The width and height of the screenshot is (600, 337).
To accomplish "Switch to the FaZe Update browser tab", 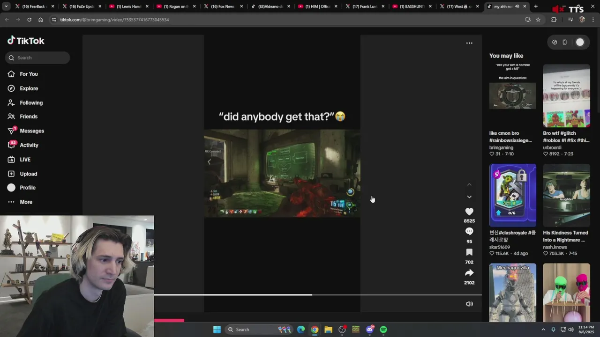I will point(82,7).
